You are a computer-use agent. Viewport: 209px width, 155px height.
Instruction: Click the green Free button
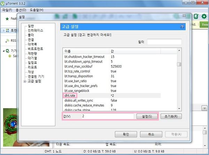pyautogui.click(x=204, y=25)
